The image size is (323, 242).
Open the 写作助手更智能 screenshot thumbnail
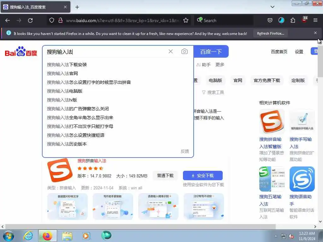pos(113,206)
